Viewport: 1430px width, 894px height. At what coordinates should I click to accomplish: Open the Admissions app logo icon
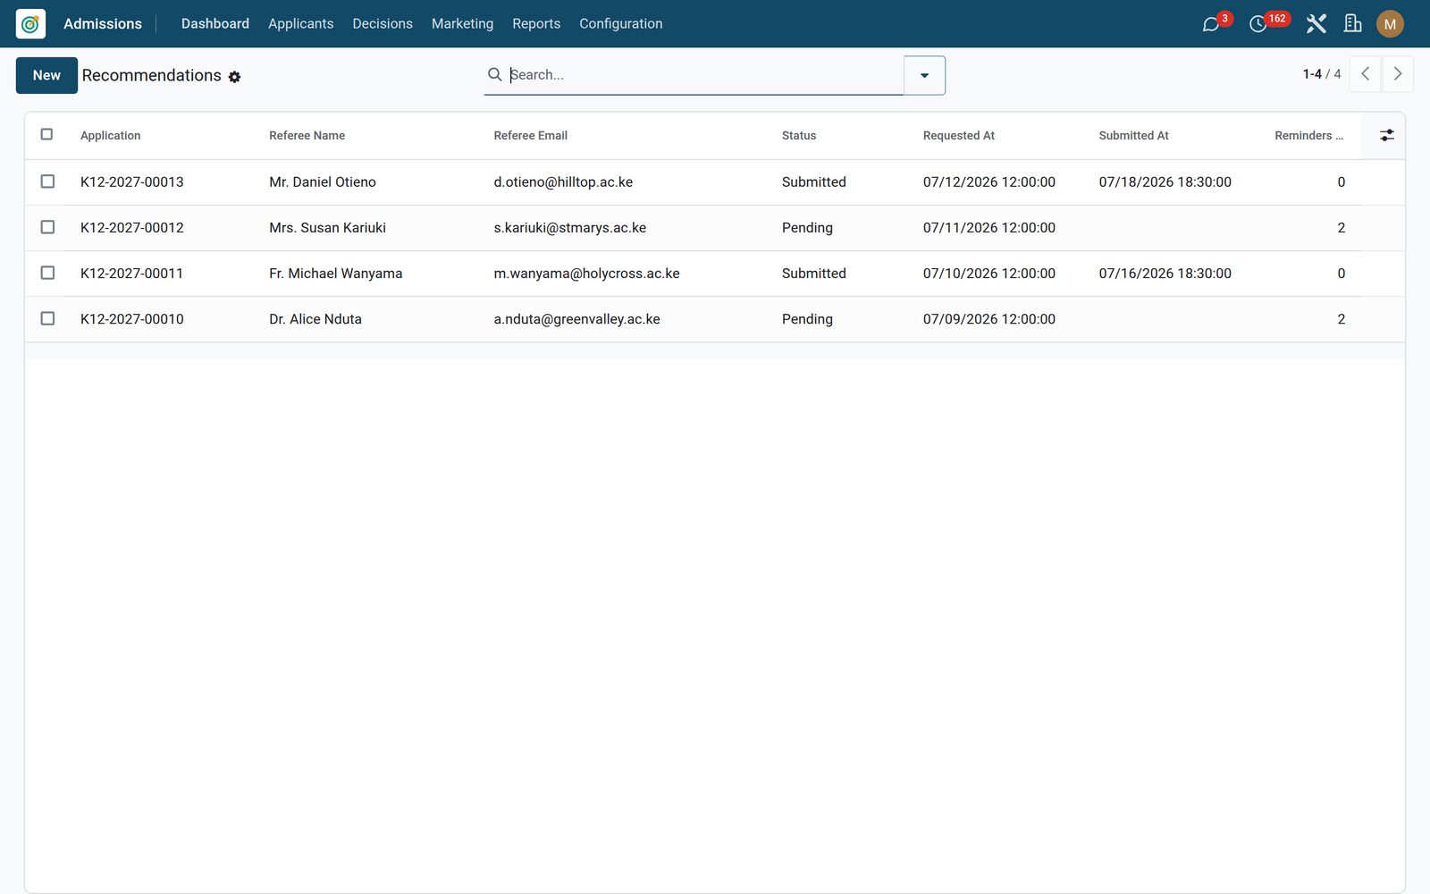coord(30,24)
